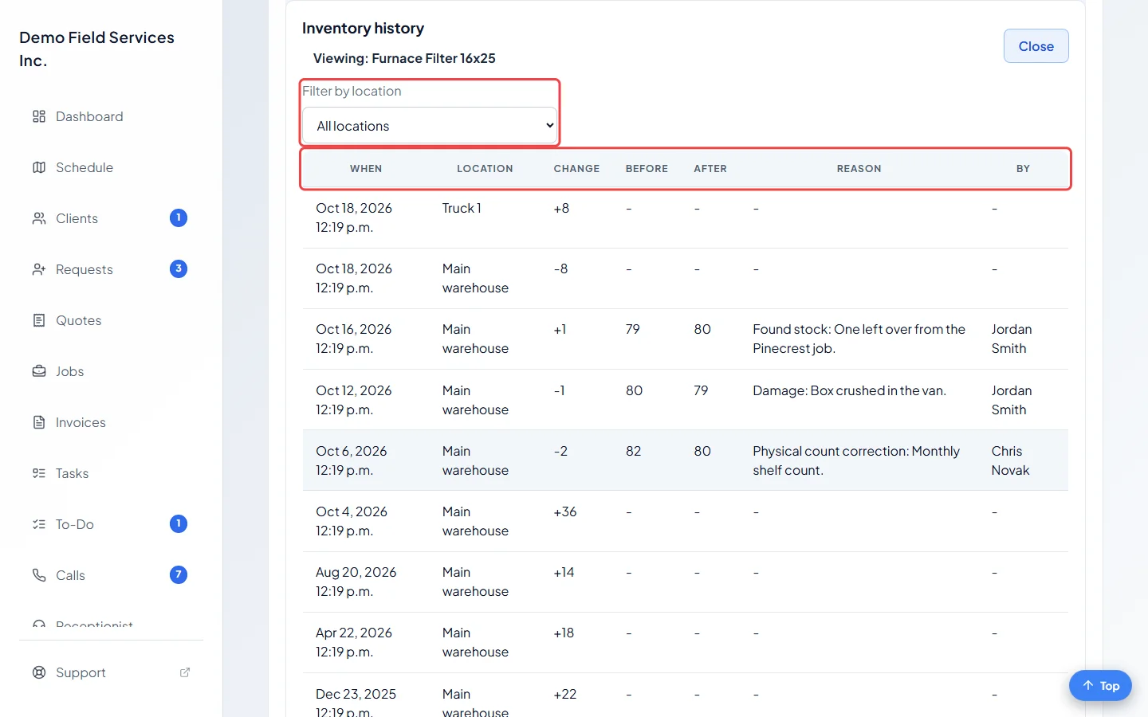Viewport: 1148px width, 717px height.
Task: Click the Jobs briefcase icon
Action: coord(39,371)
